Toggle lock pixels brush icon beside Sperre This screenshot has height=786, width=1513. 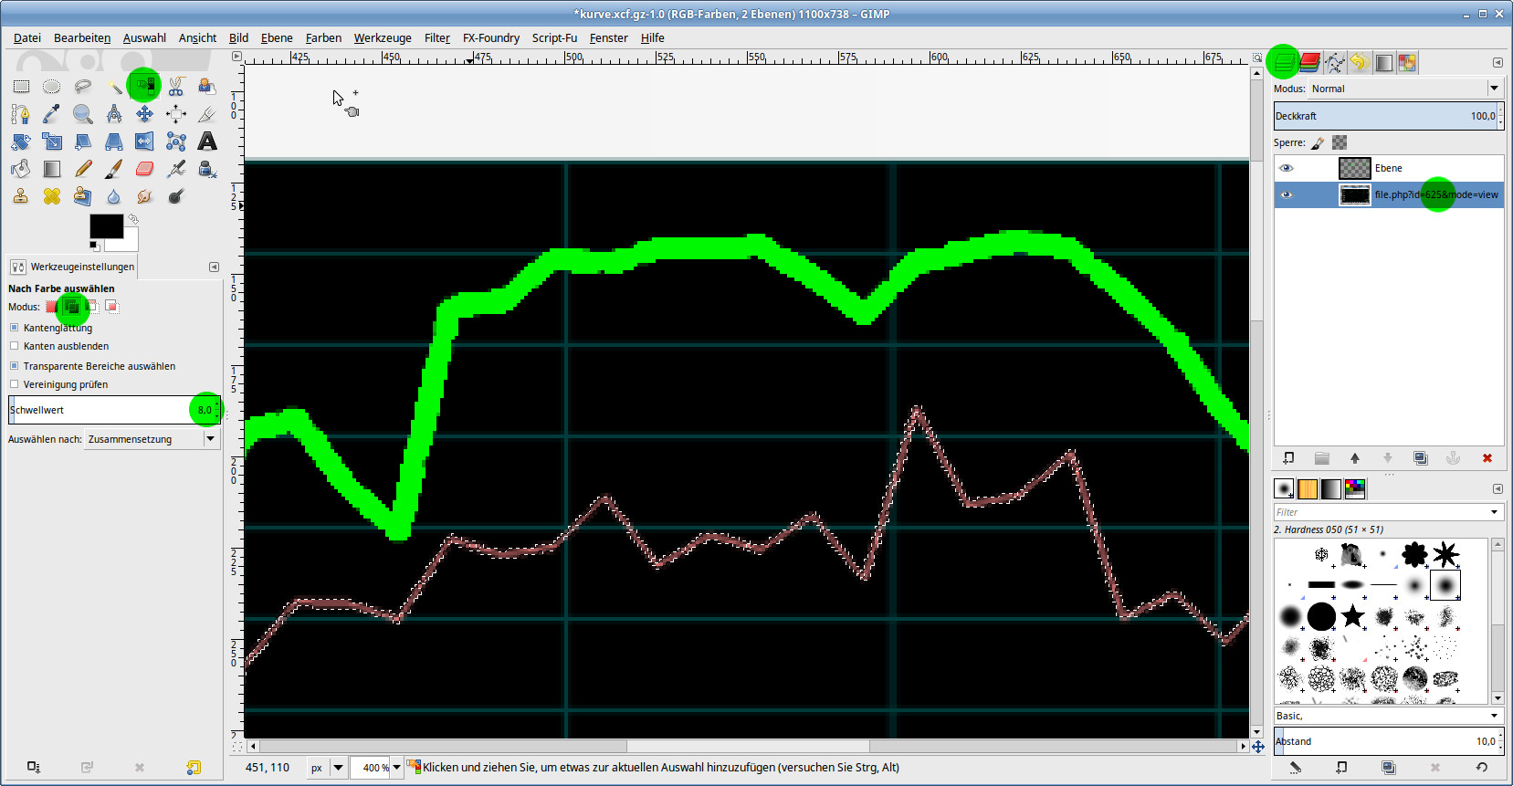(x=1319, y=142)
